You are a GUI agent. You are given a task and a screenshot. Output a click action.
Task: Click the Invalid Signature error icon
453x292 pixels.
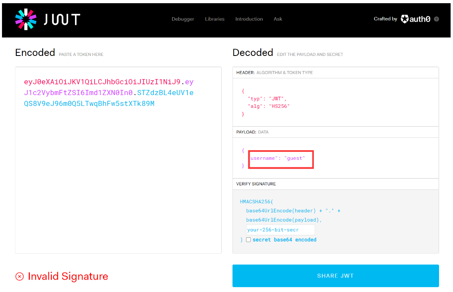pyautogui.click(x=19, y=276)
